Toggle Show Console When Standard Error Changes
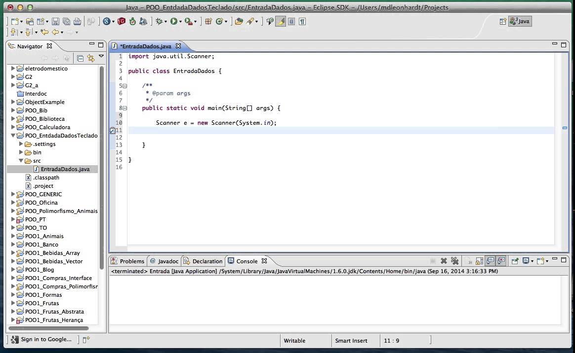 point(501,261)
